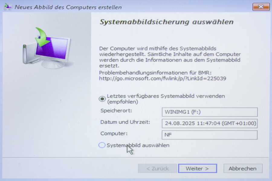Click the 'Computer:' label
This screenshot has width=272, height=181.
click(x=114, y=133)
